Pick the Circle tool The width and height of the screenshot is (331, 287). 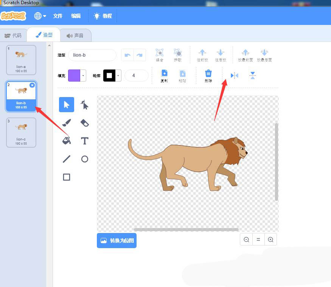click(x=85, y=159)
